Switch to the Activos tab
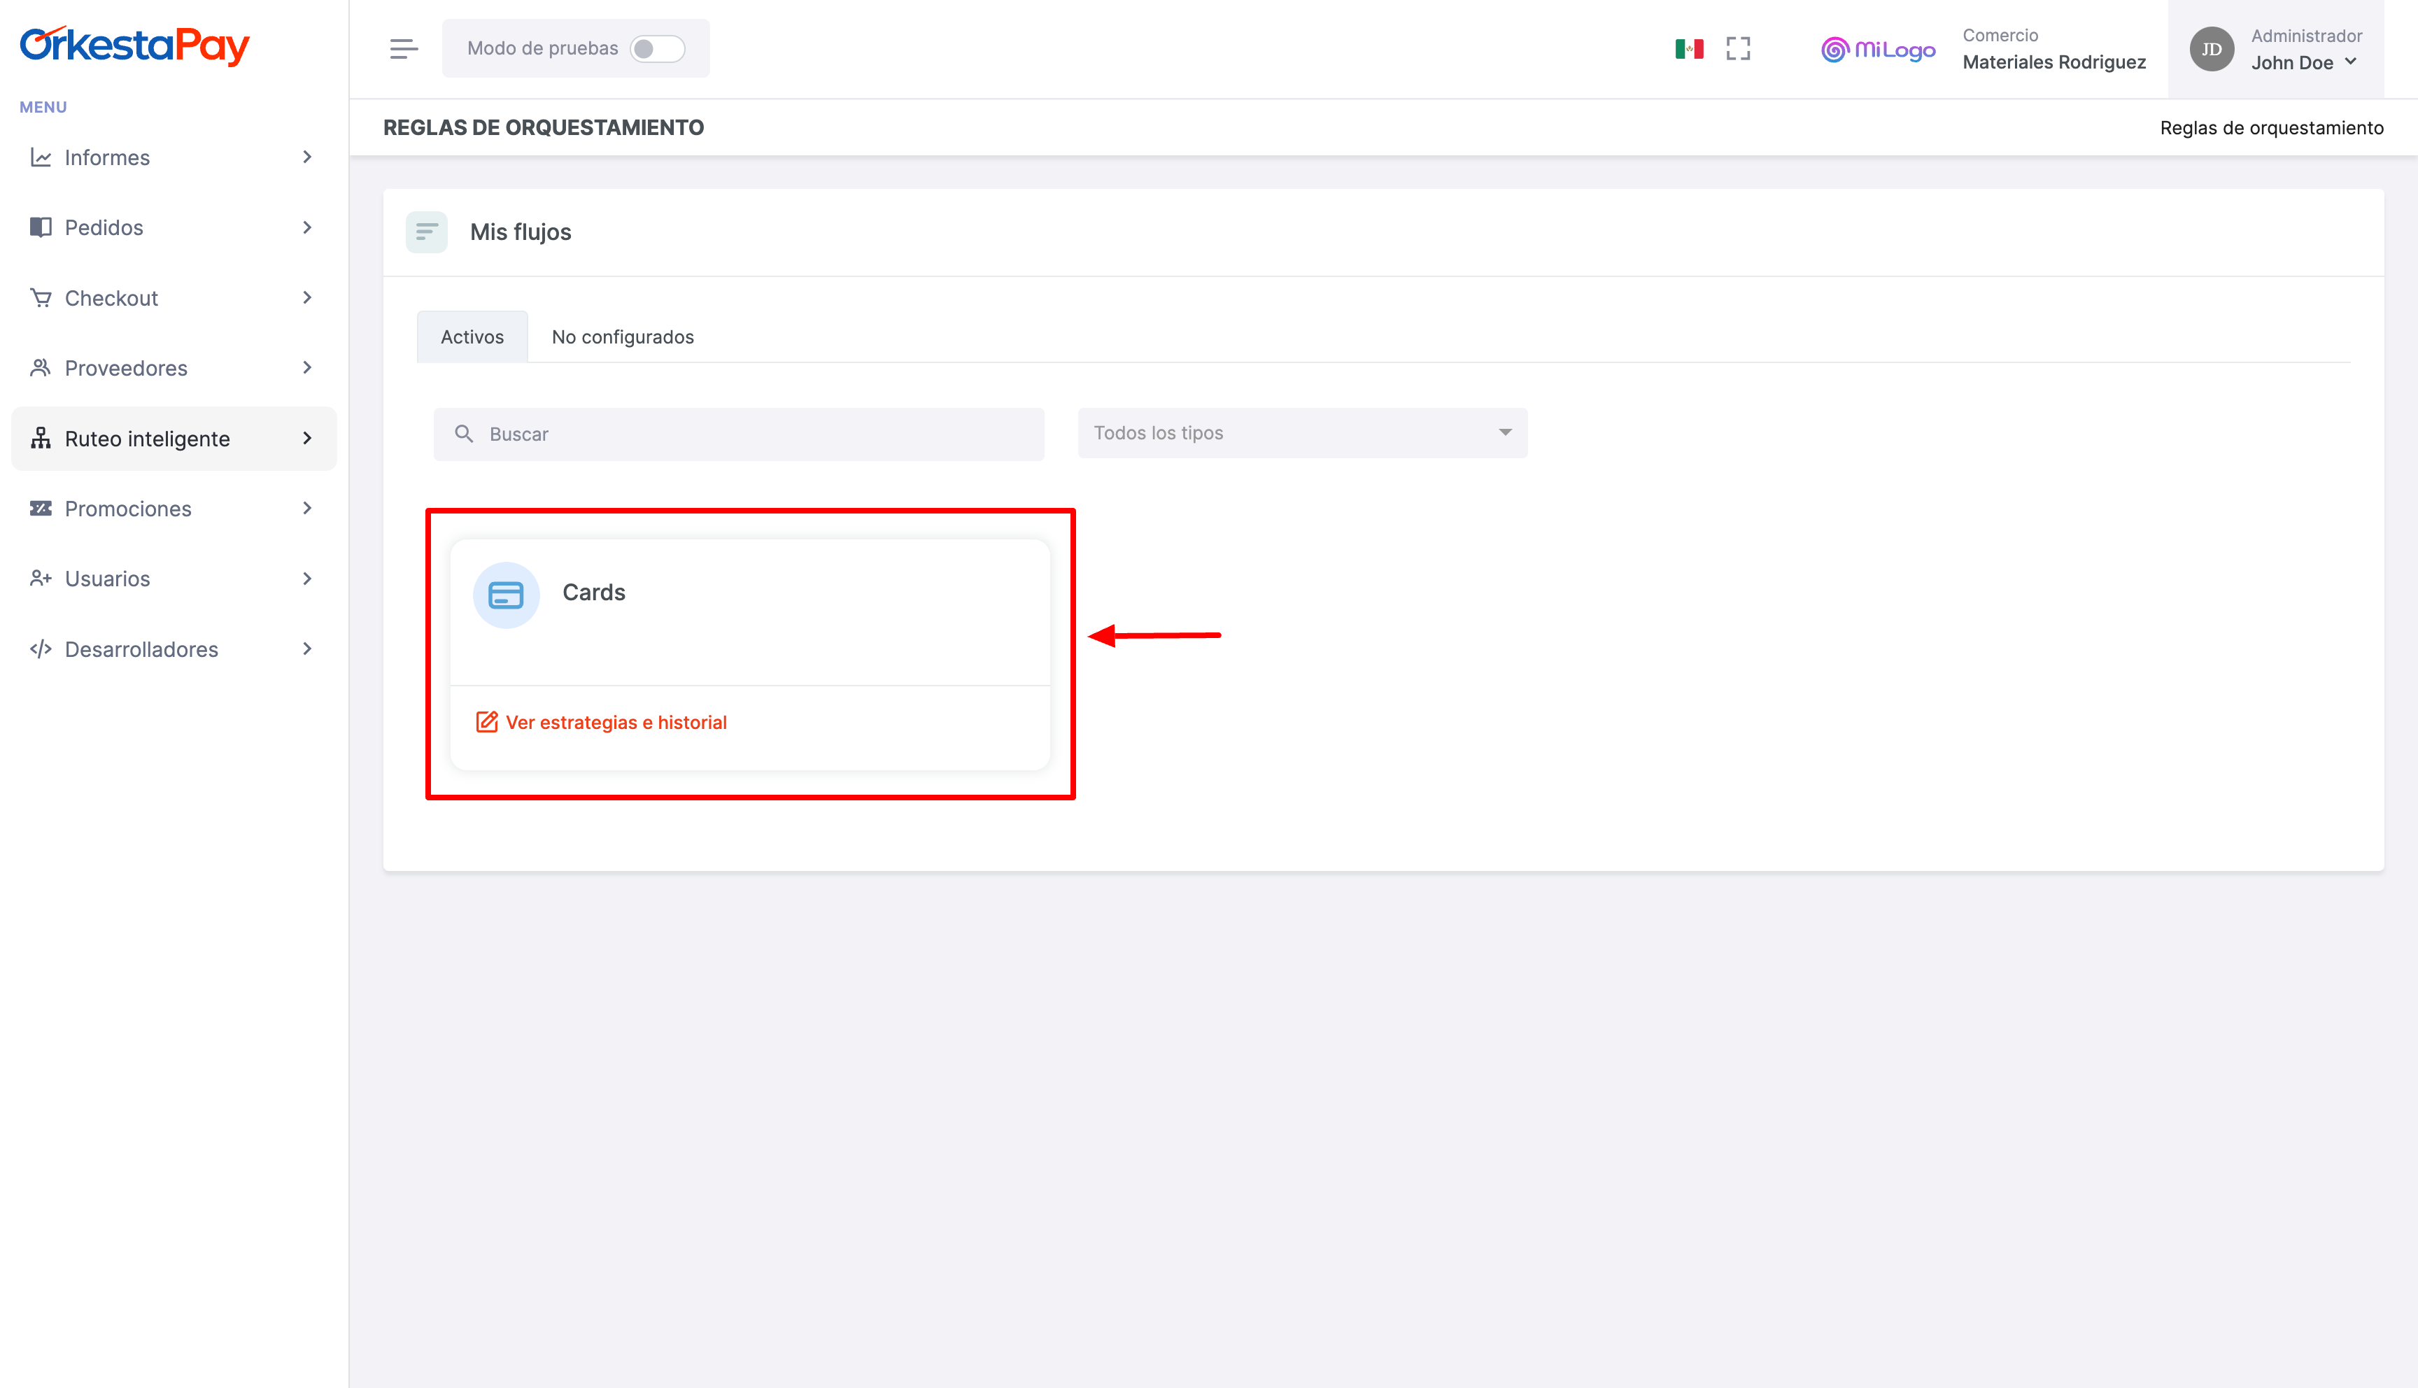The width and height of the screenshot is (2418, 1388). click(472, 337)
